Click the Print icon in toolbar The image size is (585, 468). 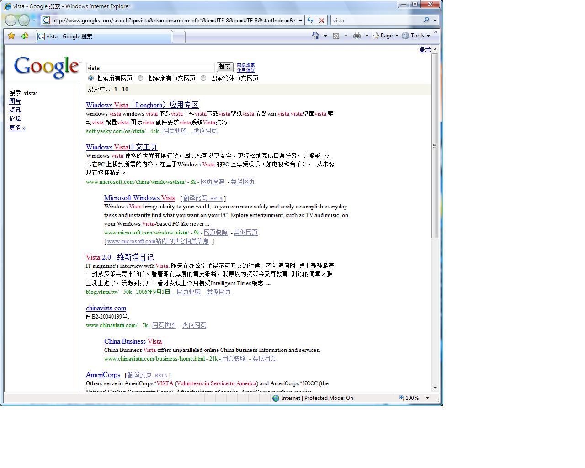coord(357,36)
